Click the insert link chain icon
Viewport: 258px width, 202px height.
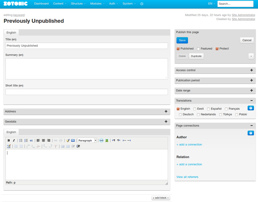point(55,140)
